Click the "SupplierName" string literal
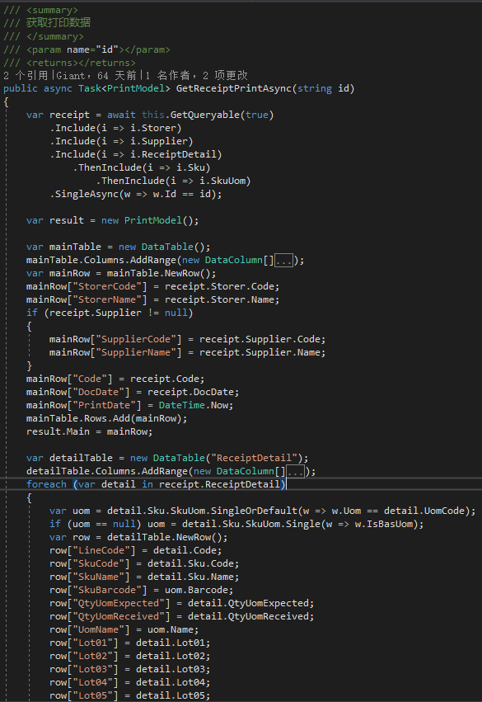This screenshot has height=702, width=482. (x=135, y=353)
